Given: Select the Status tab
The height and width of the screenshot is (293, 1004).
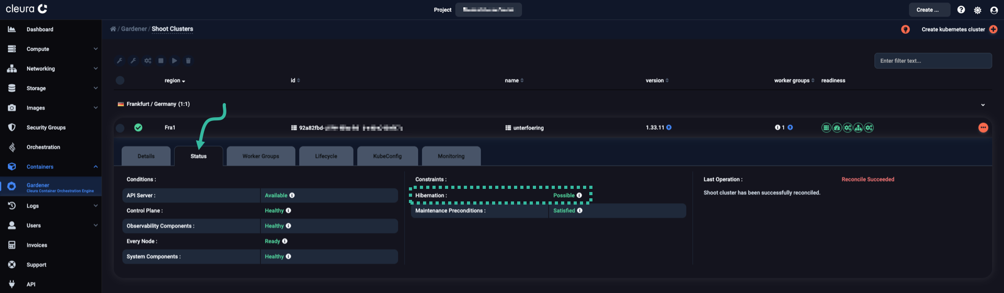Looking at the screenshot, I should [x=199, y=156].
